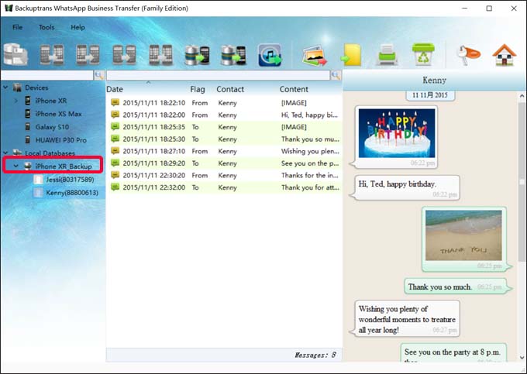Open the Tools menu
The image size is (527, 374).
[46, 27]
